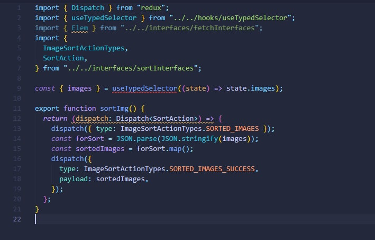Click the 'export' keyword on line 11
This screenshot has height=240, width=375.
47,109
